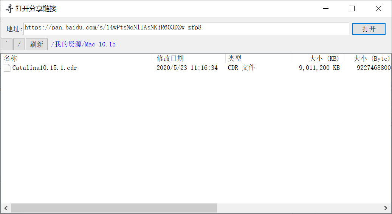This screenshot has height=214, width=392.
Task: Sort by the 修改日期 column header
Action: coord(190,59)
